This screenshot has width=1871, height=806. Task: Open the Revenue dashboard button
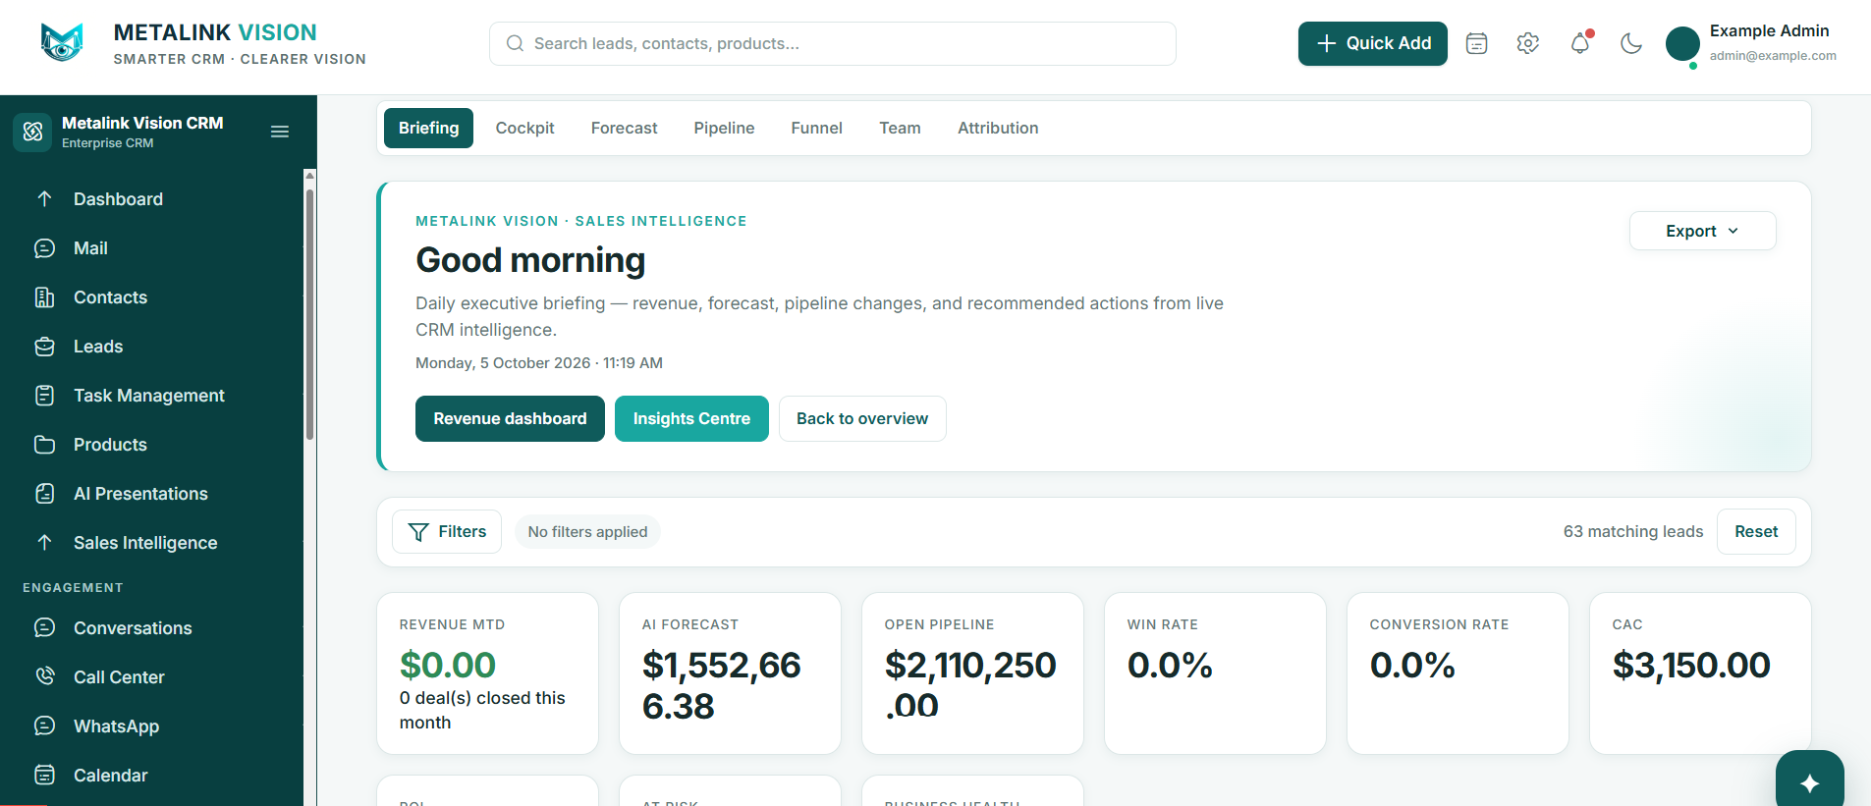tap(510, 418)
